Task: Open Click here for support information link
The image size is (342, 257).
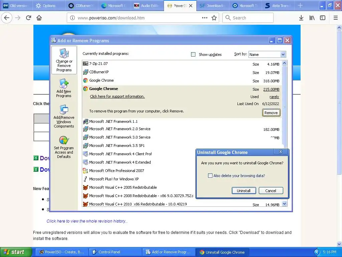Action: [x=117, y=96]
